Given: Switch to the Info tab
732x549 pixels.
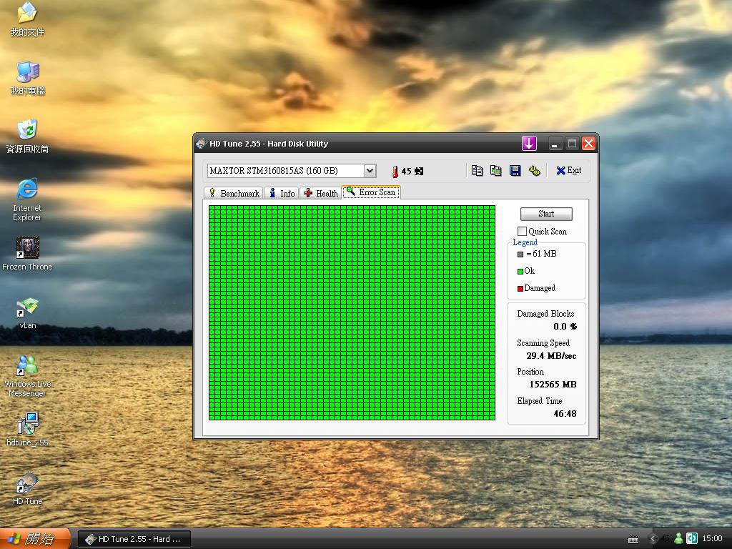Looking at the screenshot, I should pos(282,193).
